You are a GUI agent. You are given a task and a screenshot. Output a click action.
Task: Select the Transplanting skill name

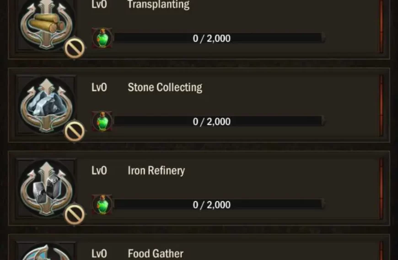(158, 5)
